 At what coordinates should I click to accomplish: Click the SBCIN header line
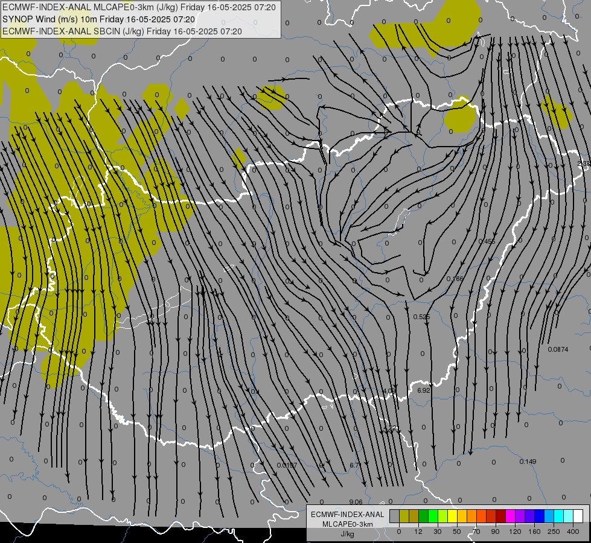point(122,31)
